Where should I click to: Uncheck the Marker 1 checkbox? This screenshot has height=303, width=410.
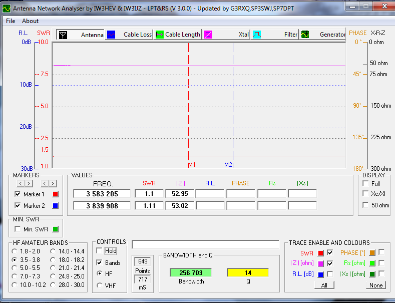click(x=19, y=194)
